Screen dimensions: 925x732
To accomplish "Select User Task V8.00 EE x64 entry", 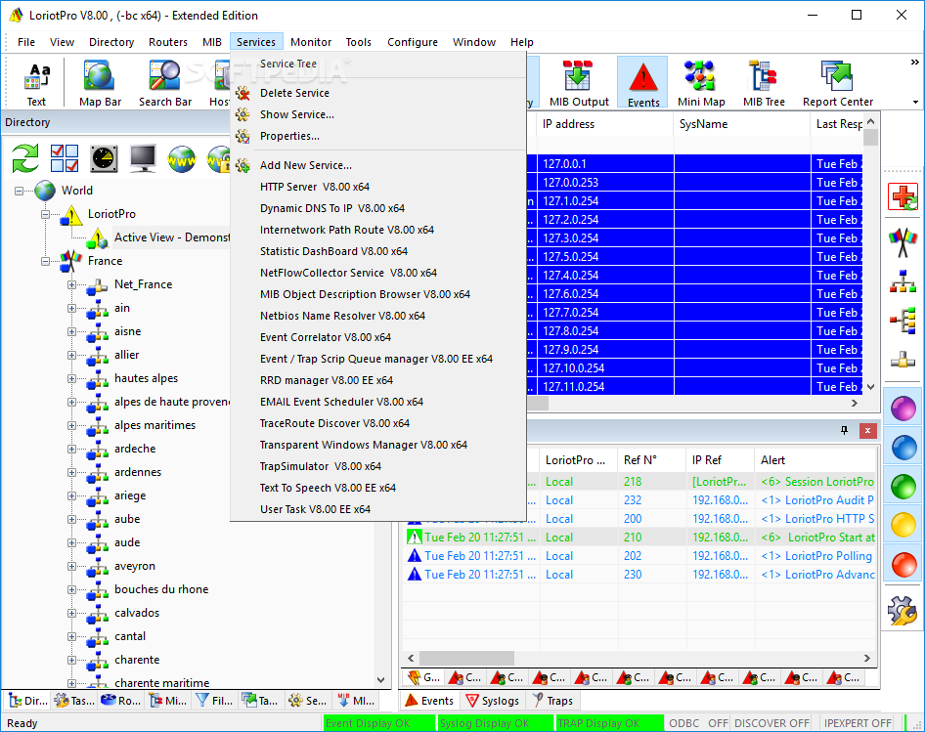I will [378, 509].
